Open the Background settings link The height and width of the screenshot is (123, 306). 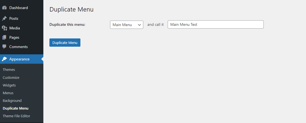click(12, 100)
